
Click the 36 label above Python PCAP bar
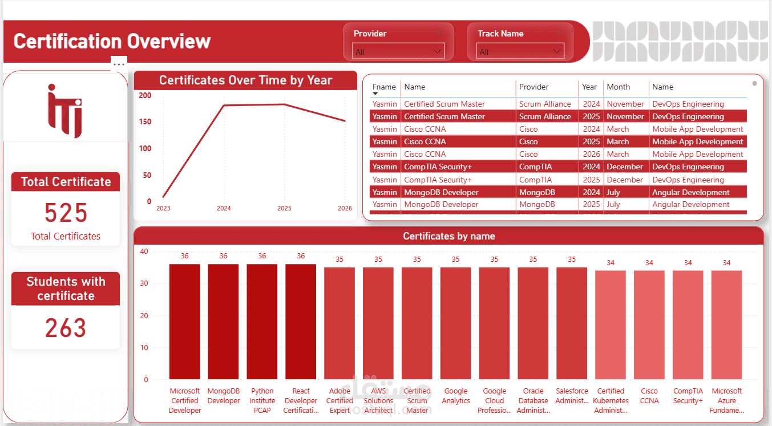pos(262,256)
